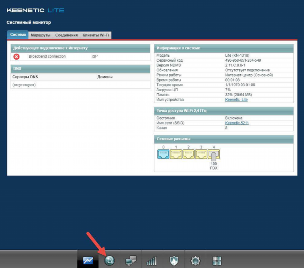This screenshot has width=304, height=268.
Task: Click the DNS section header
Action: [81, 69]
